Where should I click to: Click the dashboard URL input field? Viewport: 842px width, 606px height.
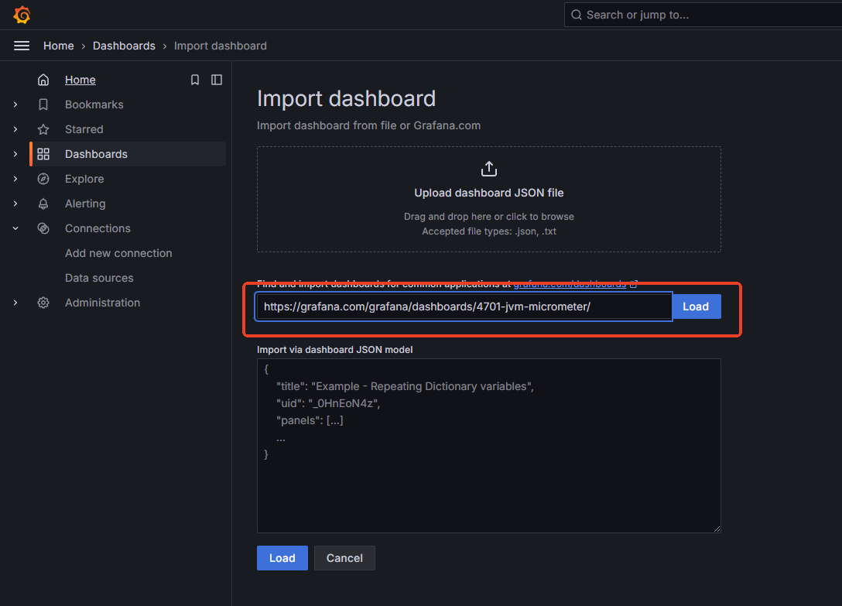pos(464,306)
